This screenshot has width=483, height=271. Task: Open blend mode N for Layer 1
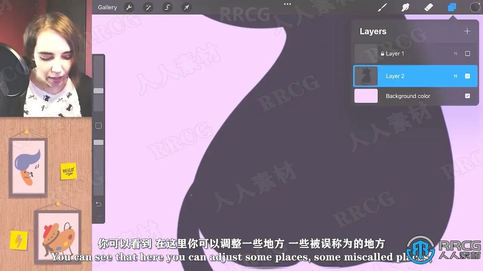point(455,54)
